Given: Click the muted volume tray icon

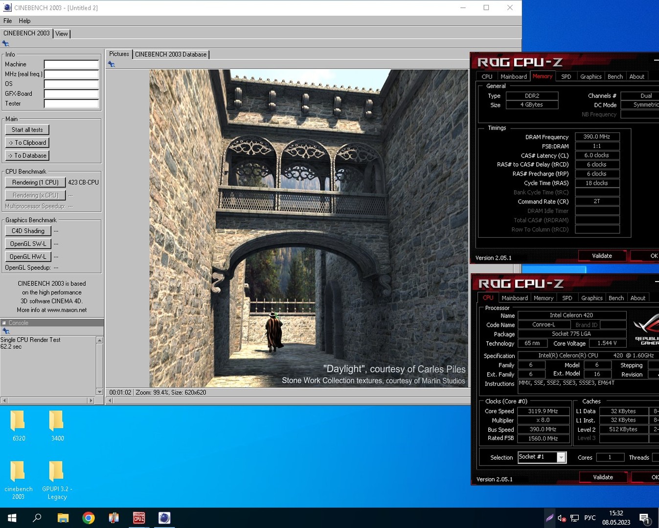Looking at the screenshot, I should pyautogui.click(x=562, y=518).
